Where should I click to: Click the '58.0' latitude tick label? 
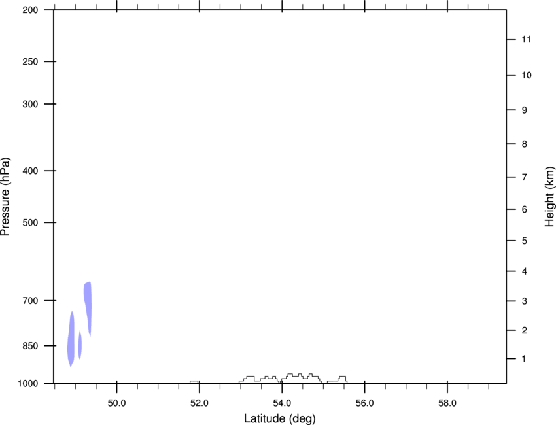447,403
